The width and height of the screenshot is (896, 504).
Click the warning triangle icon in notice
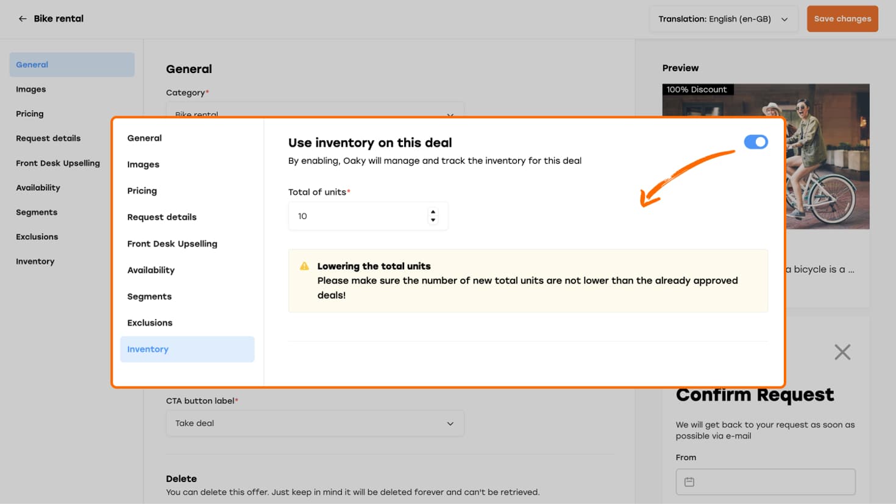304,266
